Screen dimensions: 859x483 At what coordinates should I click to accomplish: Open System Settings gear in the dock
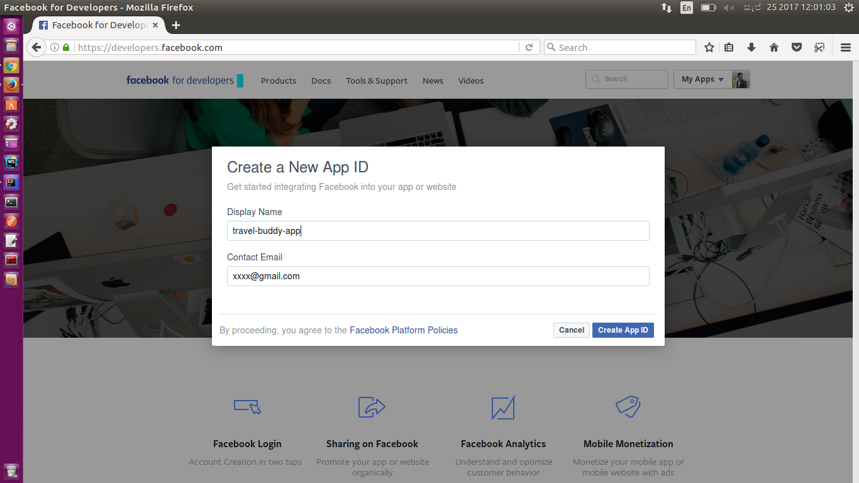click(x=11, y=124)
